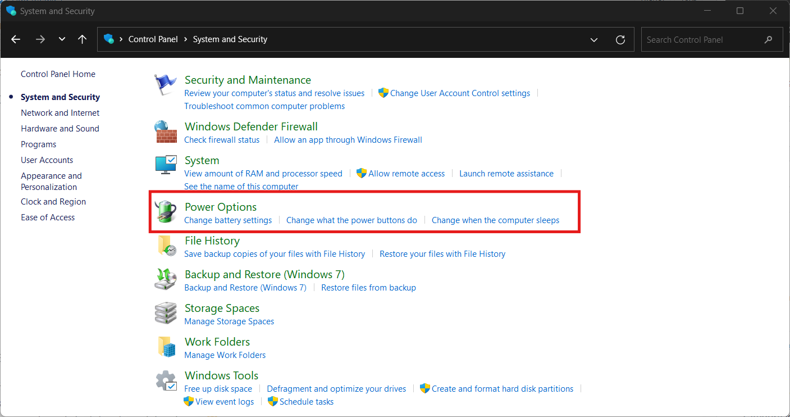The height and width of the screenshot is (417, 790).
Task: Click the Security and Maintenance flag icon
Action: click(x=165, y=85)
